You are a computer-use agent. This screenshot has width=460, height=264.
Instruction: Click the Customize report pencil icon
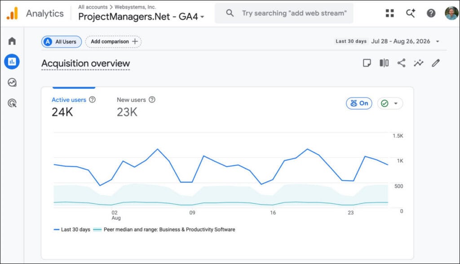436,63
